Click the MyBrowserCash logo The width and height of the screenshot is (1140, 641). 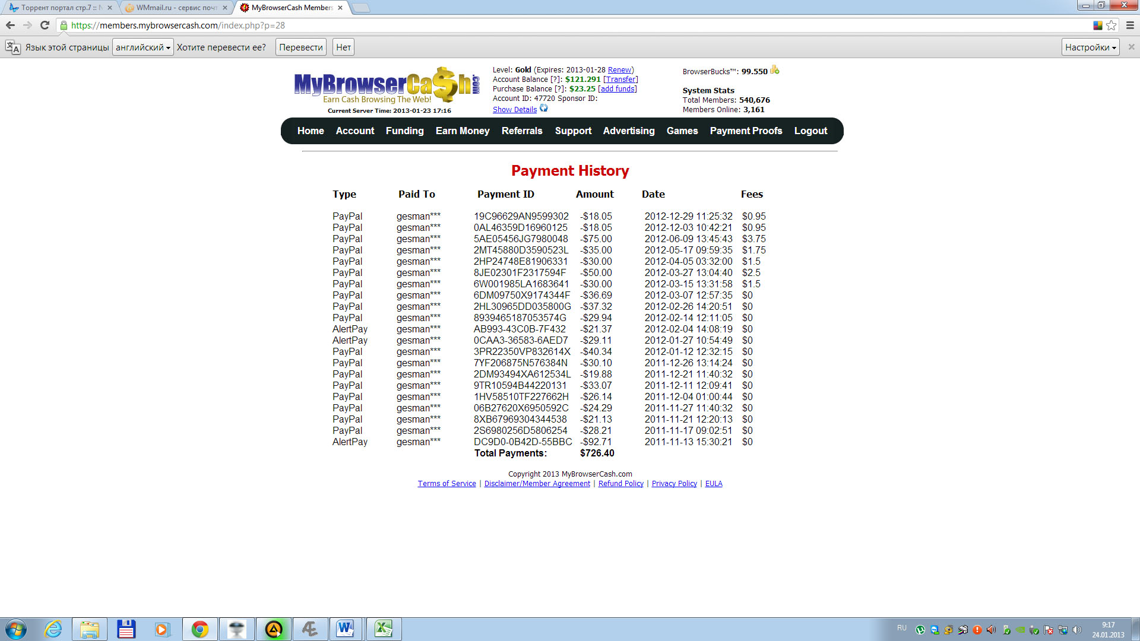click(x=386, y=86)
